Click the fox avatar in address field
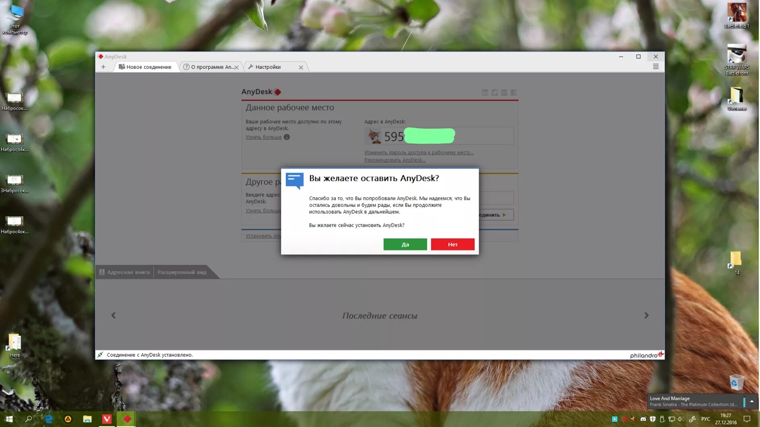Image resolution: width=760 pixels, height=427 pixels. (374, 136)
